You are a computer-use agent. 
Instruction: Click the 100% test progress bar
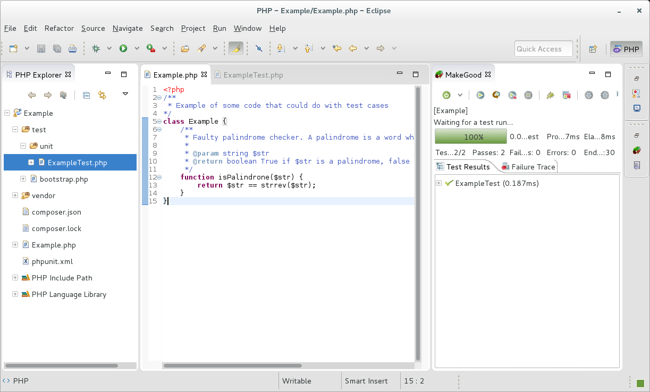tap(470, 137)
